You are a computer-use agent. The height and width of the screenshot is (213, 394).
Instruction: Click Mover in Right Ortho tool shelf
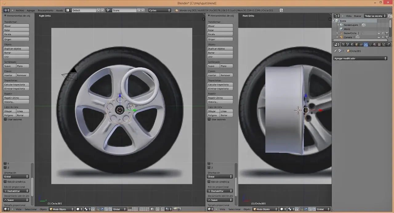(16, 26)
